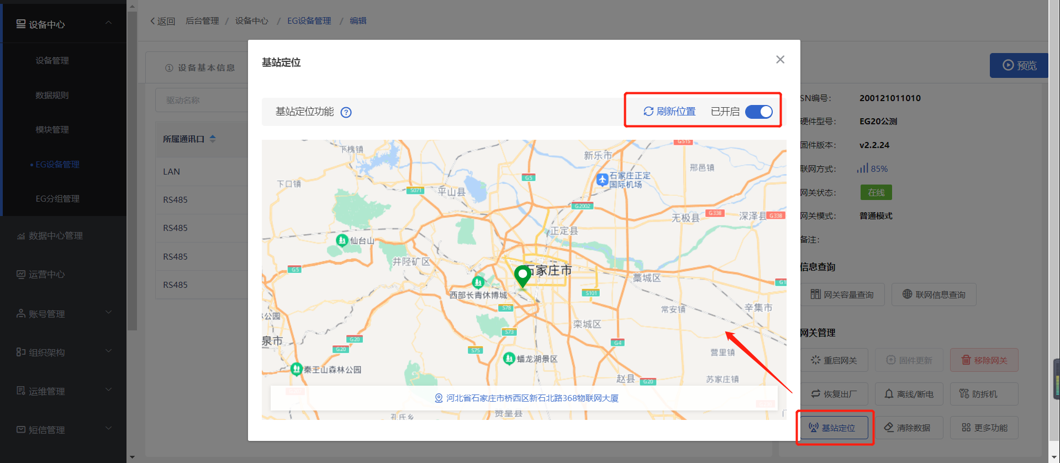Click the refresh icon beside 刷新位置
1060x463 pixels.
click(x=648, y=112)
